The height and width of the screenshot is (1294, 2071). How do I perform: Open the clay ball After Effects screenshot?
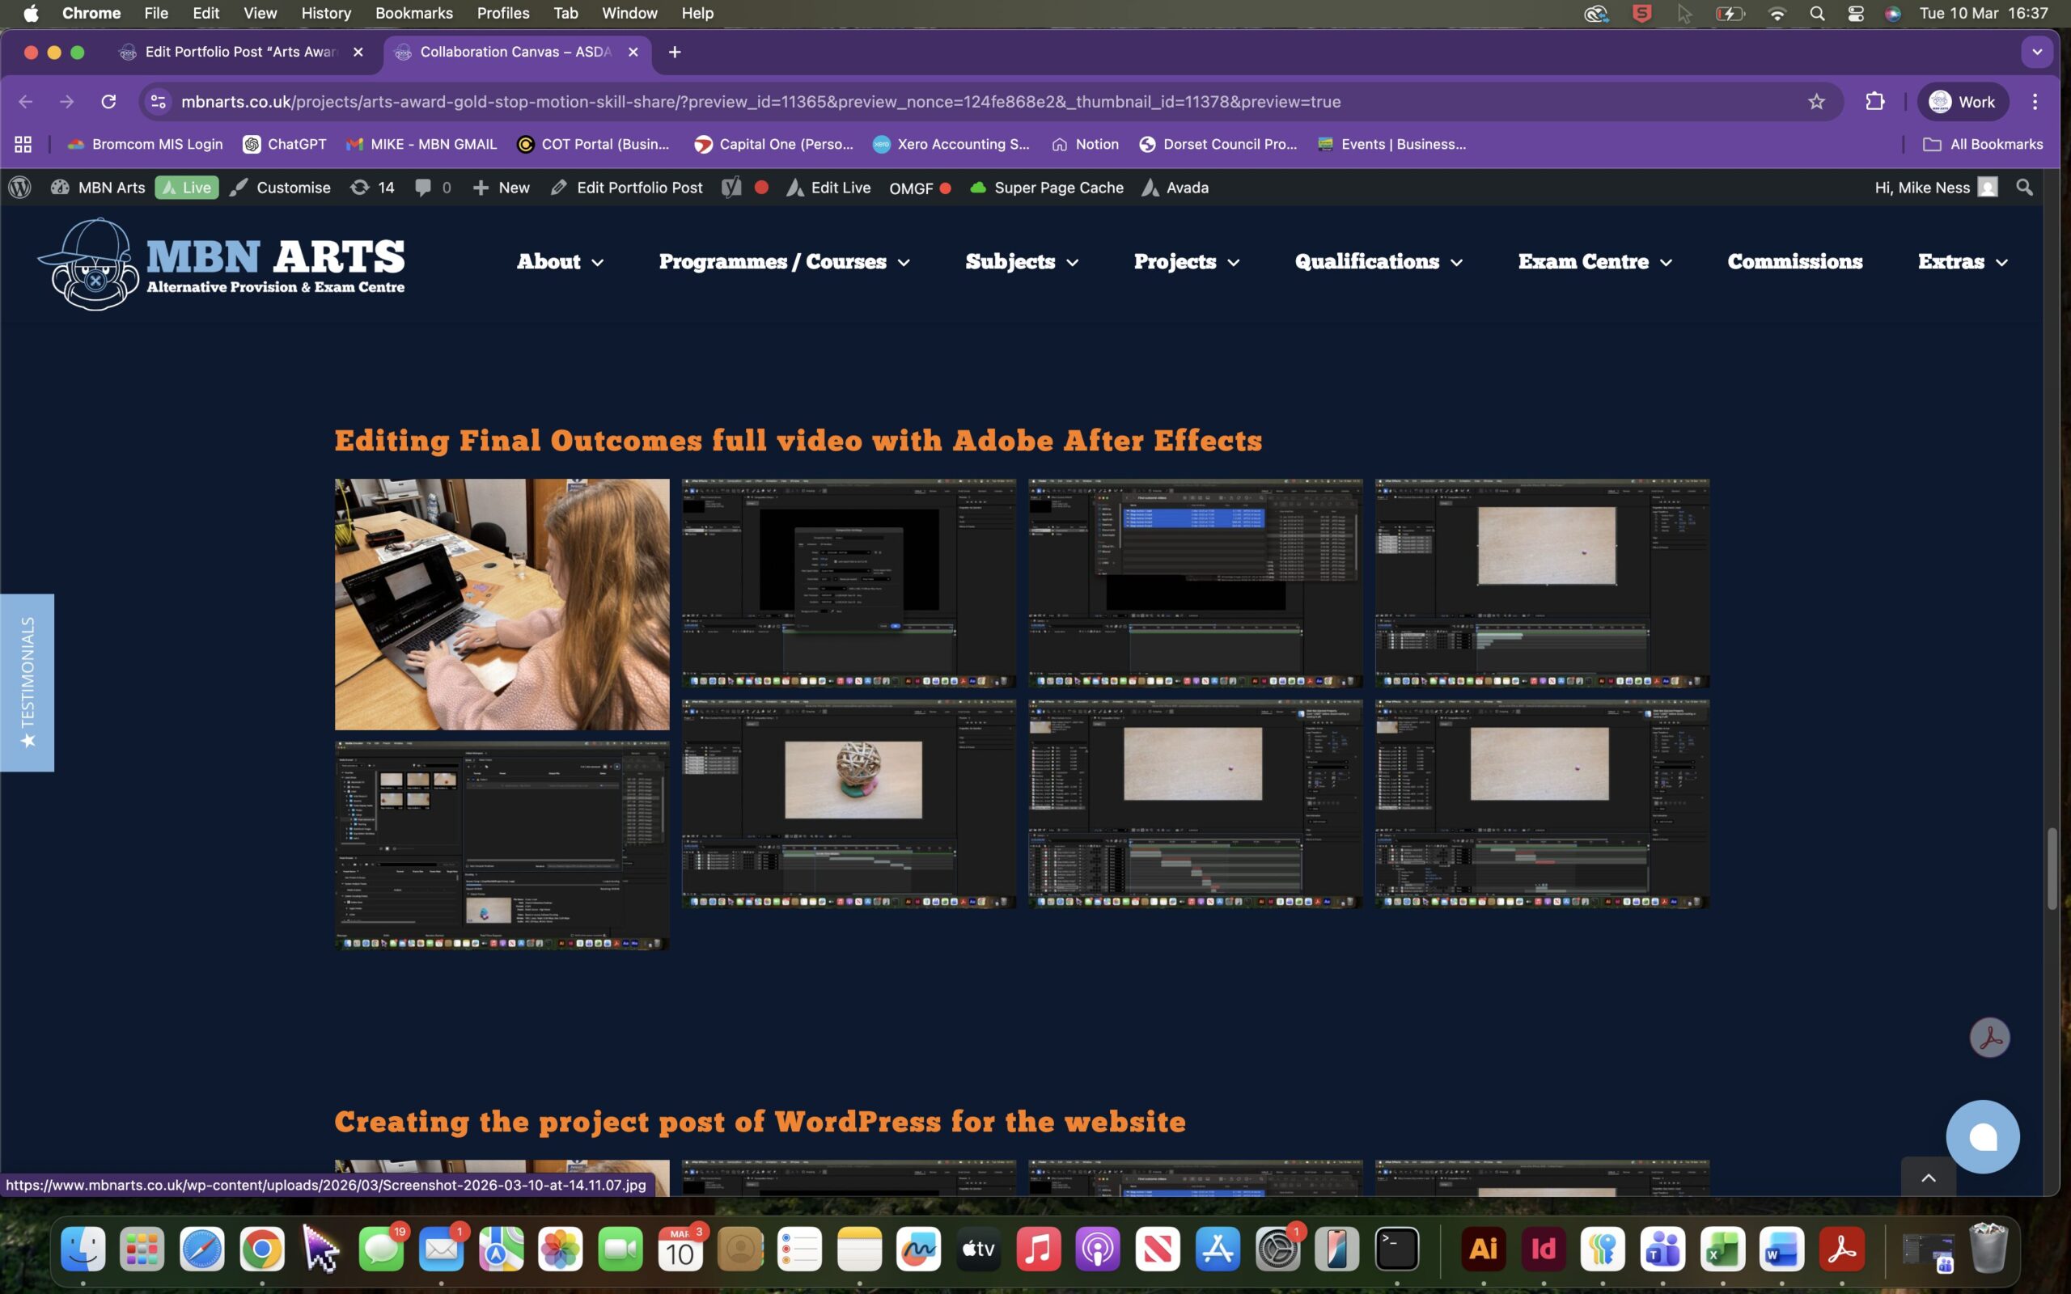pos(849,804)
